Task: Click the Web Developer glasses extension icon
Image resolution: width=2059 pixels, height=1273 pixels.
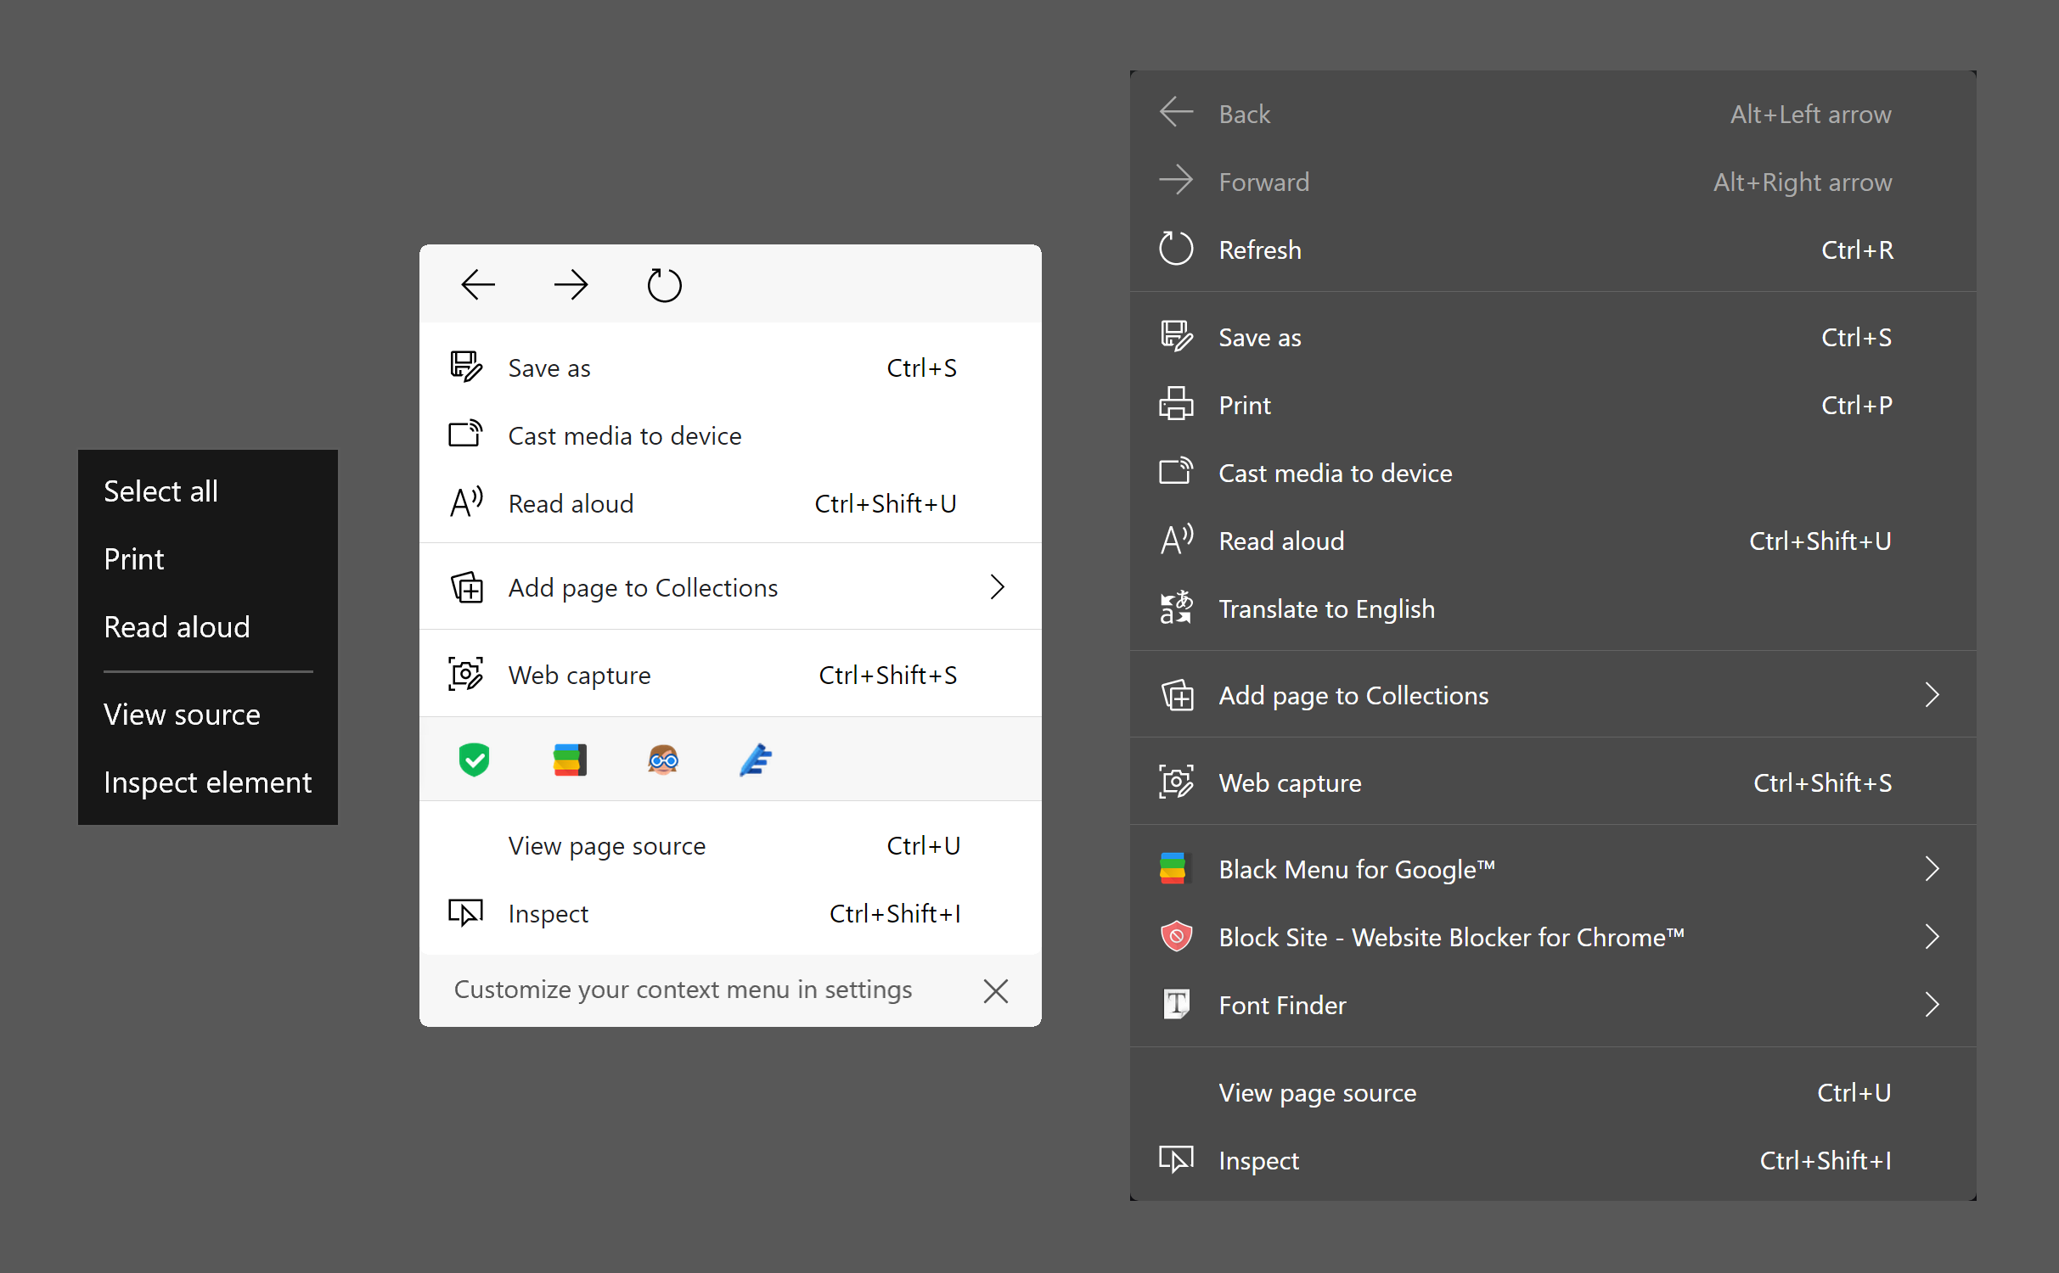Action: pos(664,760)
